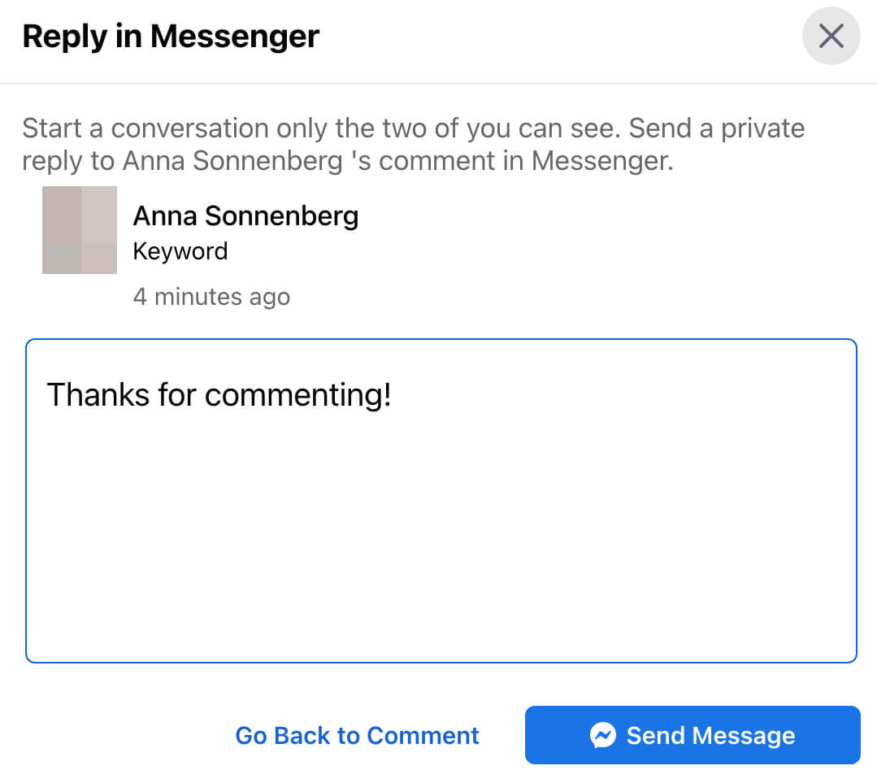Select the Keyword comment text
The image size is (877, 783).
point(180,251)
